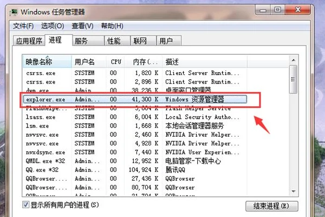Select nvvsvc.exe row using 2,460 K
Image resolution: width=325 pixels, height=217 pixels.
click(x=135, y=135)
